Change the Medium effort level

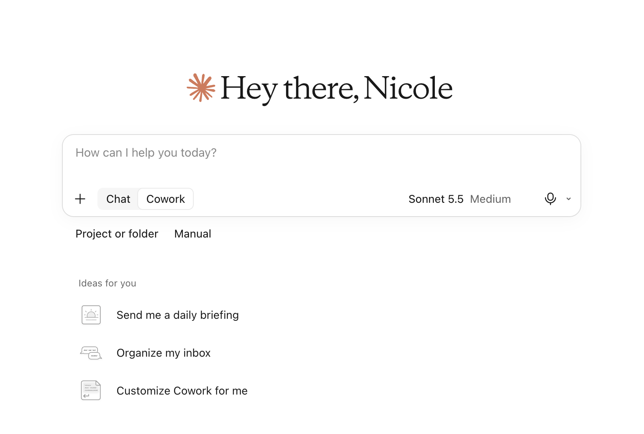tap(490, 199)
